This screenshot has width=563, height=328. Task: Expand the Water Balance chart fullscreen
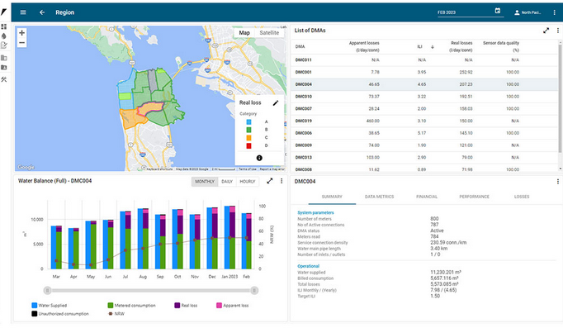[270, 181]
